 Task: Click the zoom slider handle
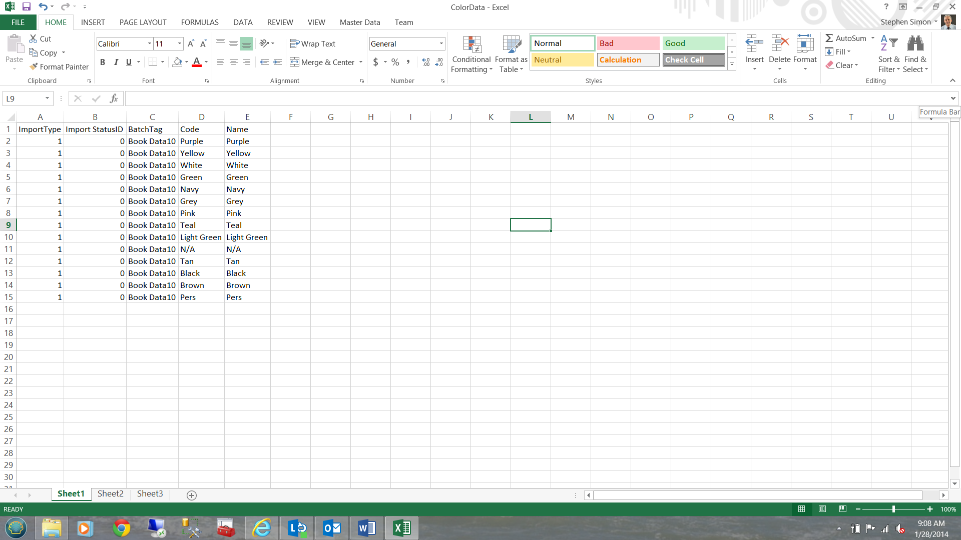tap(893, 509)
